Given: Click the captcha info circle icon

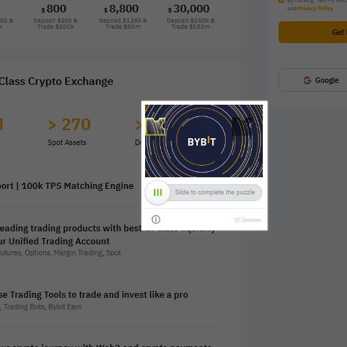Looking at the screenshot, I should tap(156, 220).
